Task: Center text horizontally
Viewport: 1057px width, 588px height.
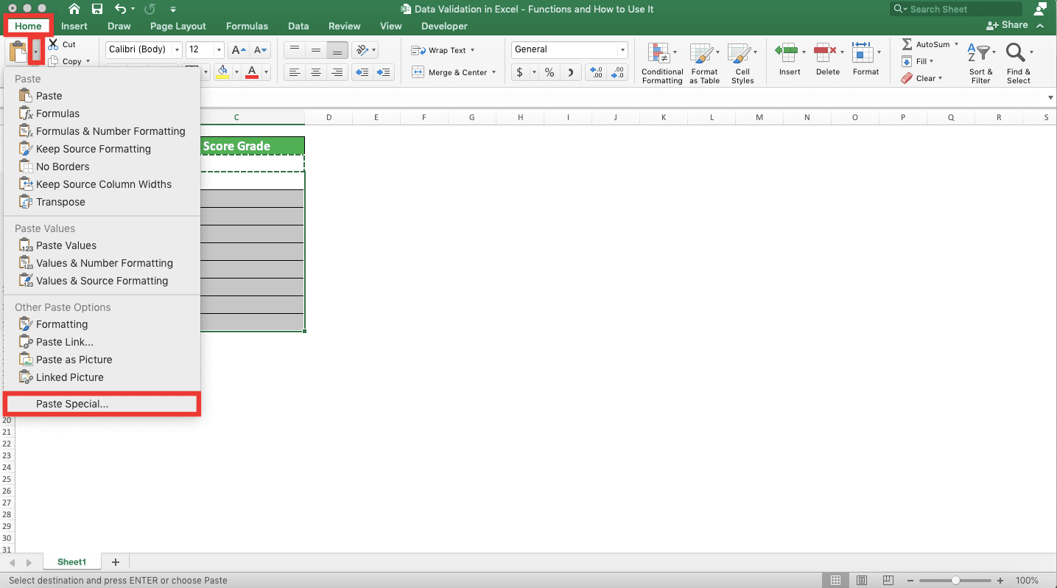Action: pyautogui.click(x=316, y=72)
